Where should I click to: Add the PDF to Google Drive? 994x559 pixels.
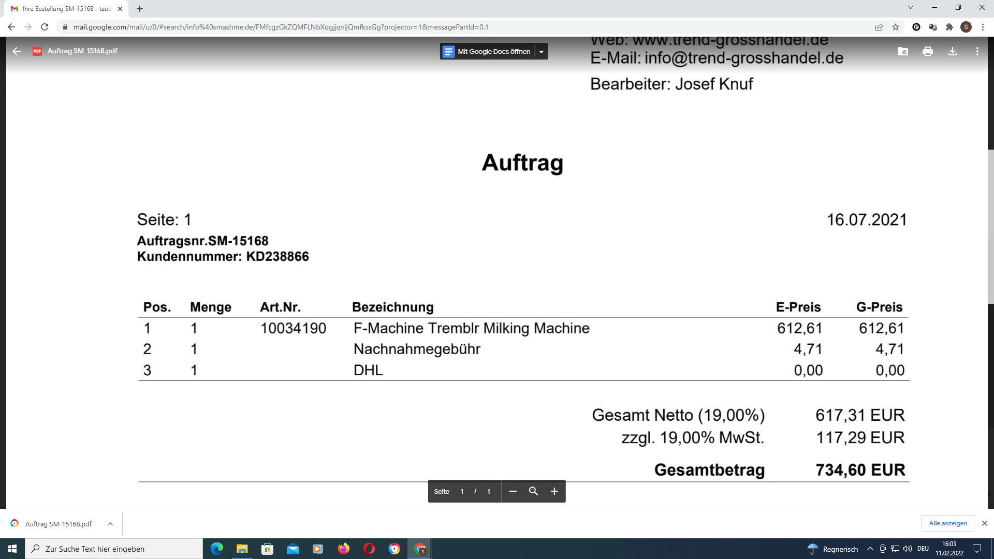click(x=903, y=51)
